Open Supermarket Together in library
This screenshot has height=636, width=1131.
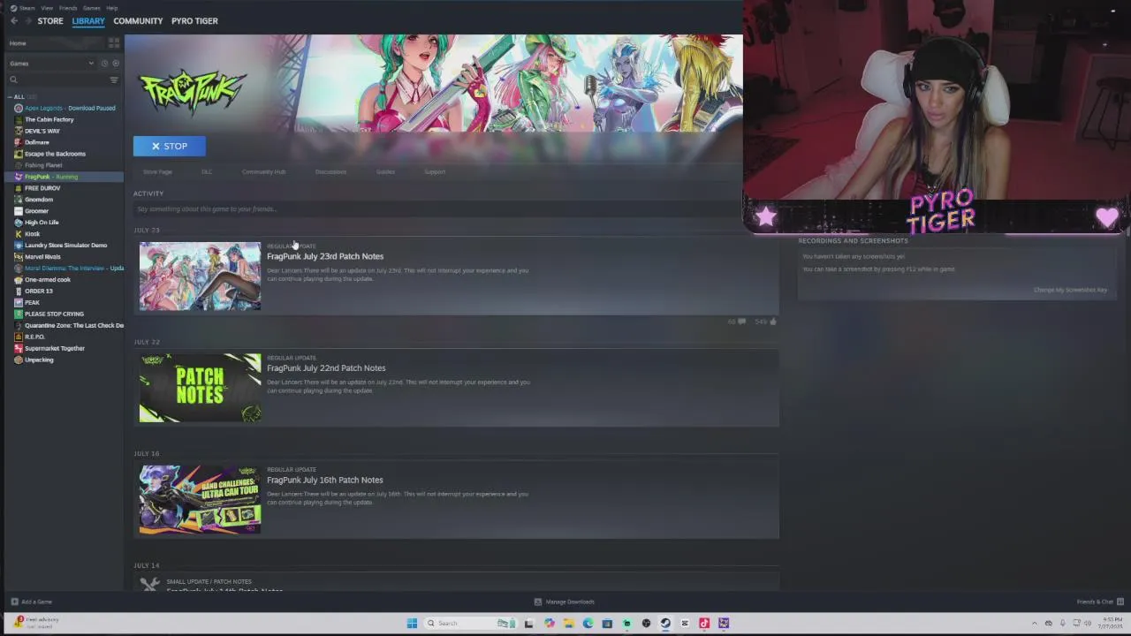click(x=54, y=349)
